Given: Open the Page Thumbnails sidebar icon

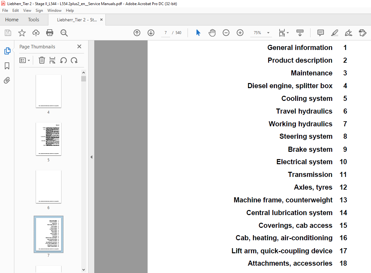Looking at the screenshot, I should coord(7,51).
